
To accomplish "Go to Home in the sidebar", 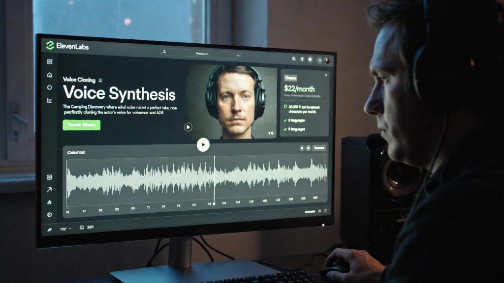I will 50,75.
